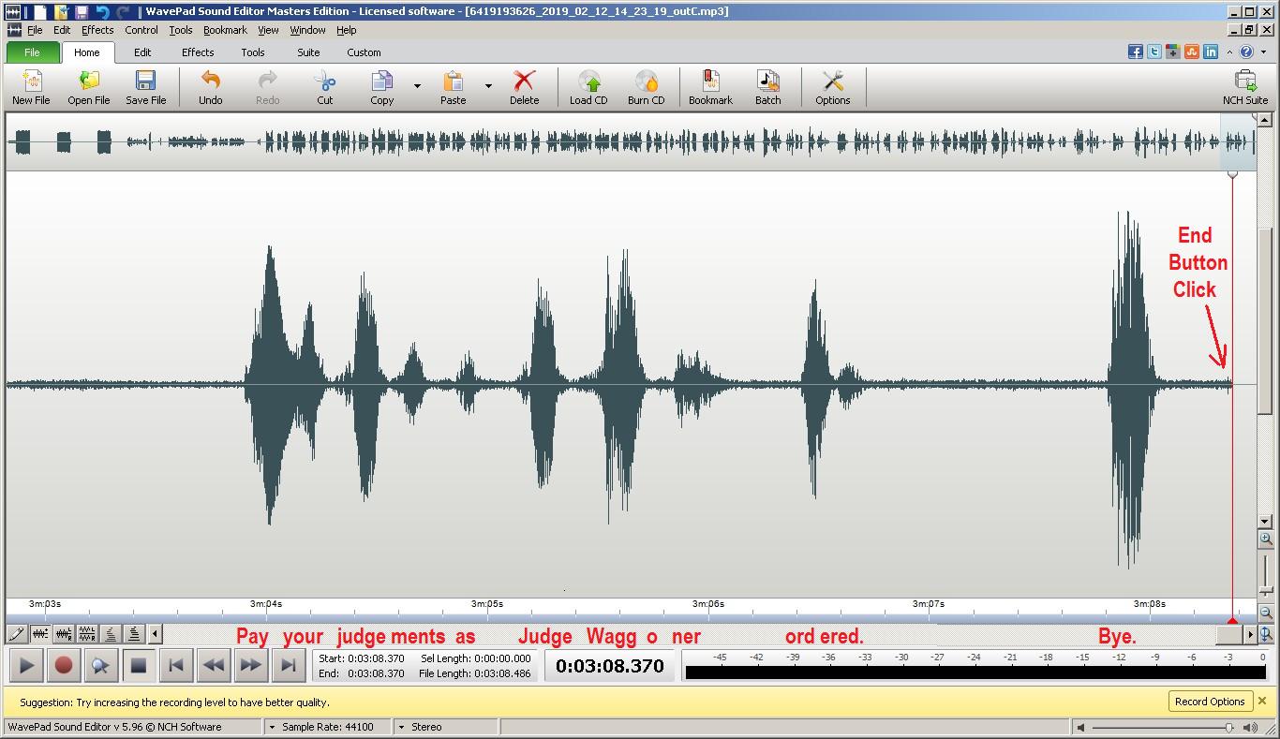Image resolution: width=1280 pixels, height=739 pixels.
Task: Delete the selected audio region
Action: click(x=524, y=87)
